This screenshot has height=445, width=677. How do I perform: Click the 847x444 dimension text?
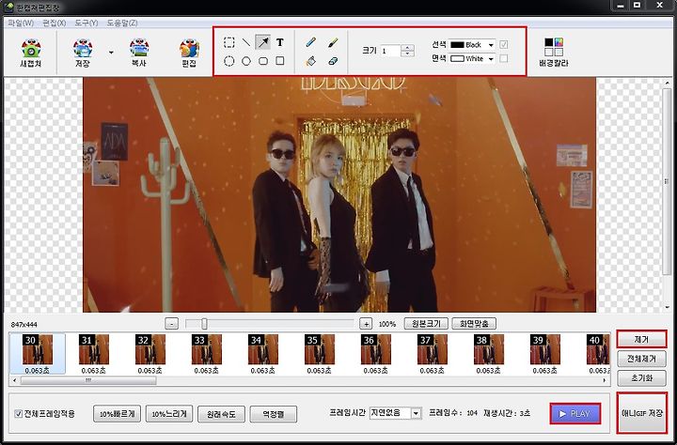(x=24, y=324)
